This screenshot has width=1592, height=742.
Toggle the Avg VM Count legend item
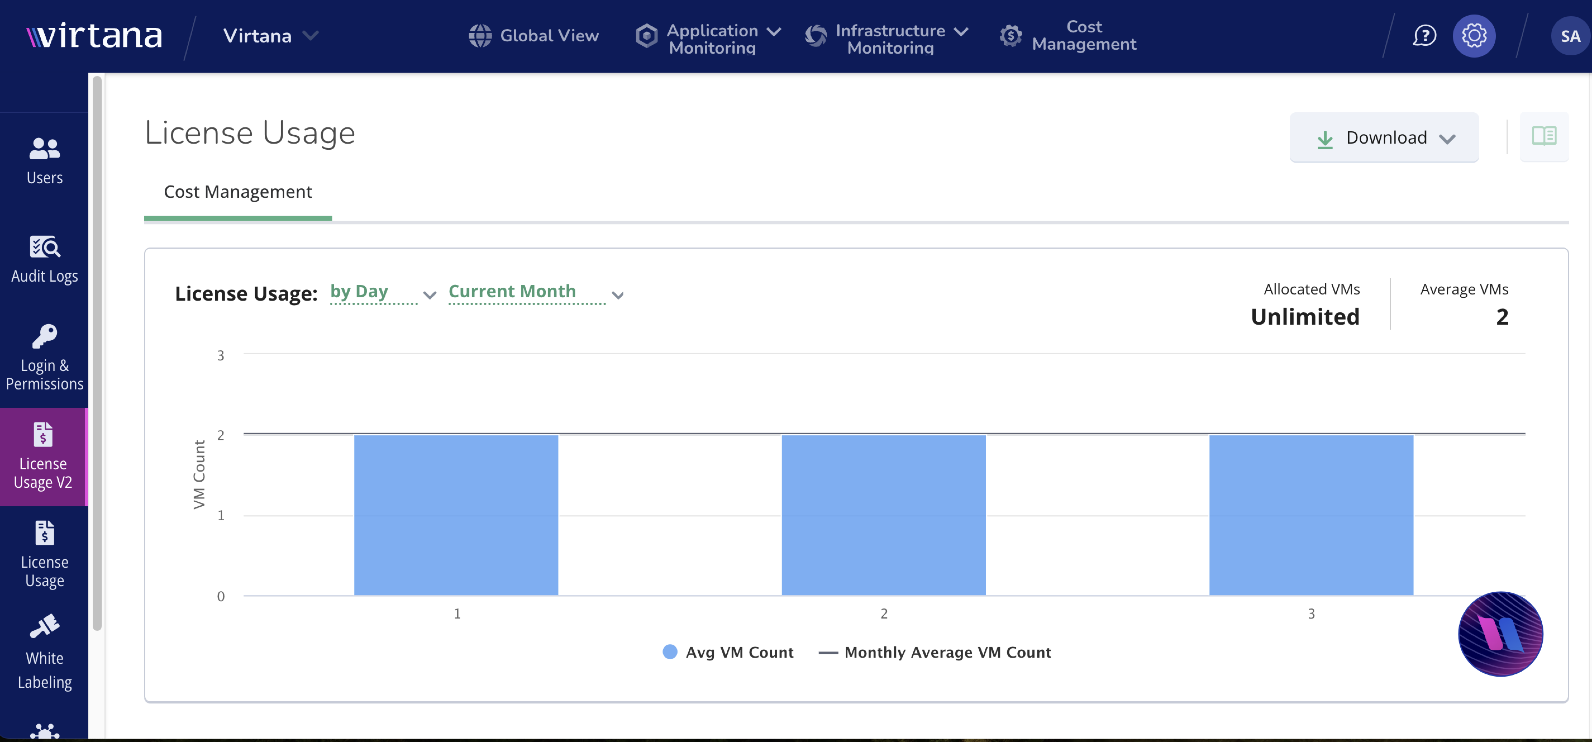click(x=728, y=652)
